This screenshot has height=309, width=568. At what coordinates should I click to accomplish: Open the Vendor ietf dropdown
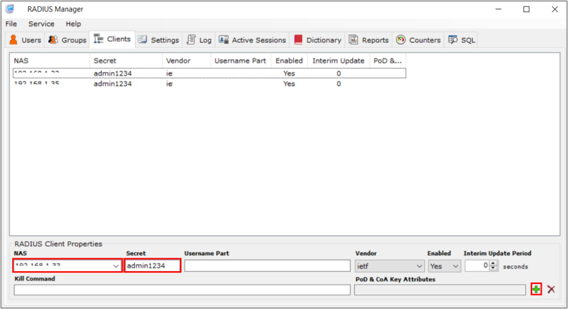tap(418, 266)
